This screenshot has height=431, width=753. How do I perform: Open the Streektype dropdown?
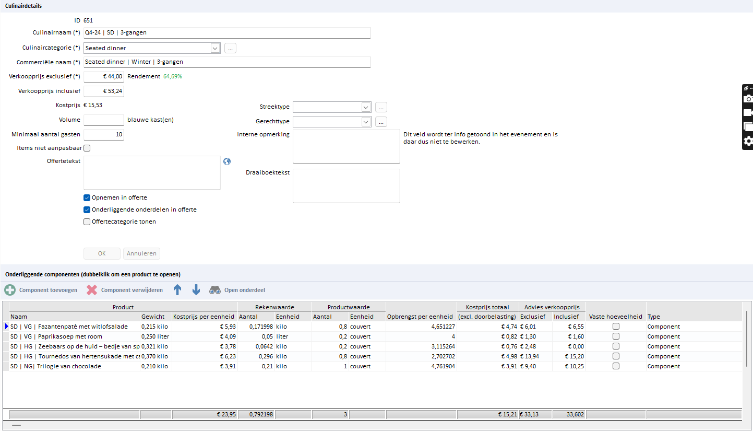pos(366,107)
